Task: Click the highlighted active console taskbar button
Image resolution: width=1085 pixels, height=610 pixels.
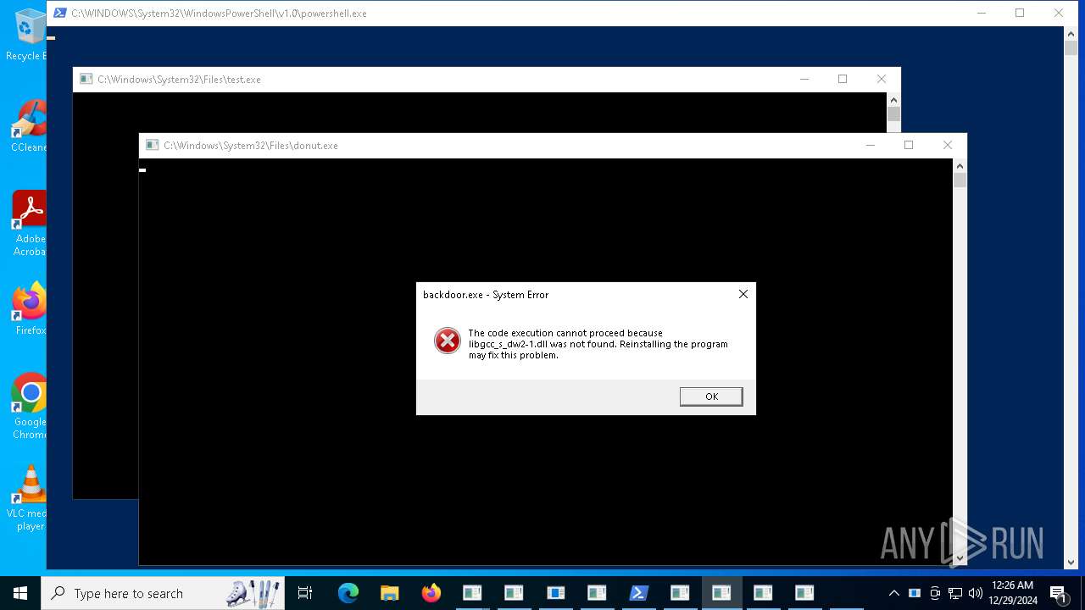Action: (x=721, y=593)
